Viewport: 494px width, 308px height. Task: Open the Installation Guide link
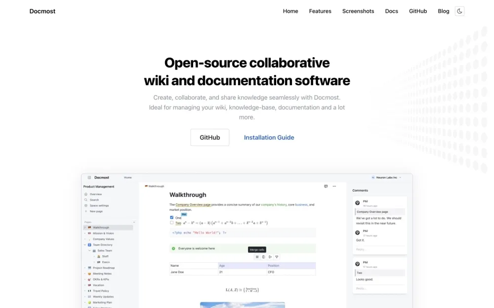[269, 137]
